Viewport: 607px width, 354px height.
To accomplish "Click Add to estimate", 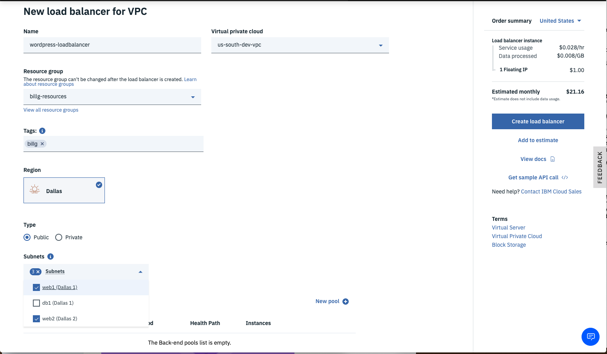I will 538,140.
